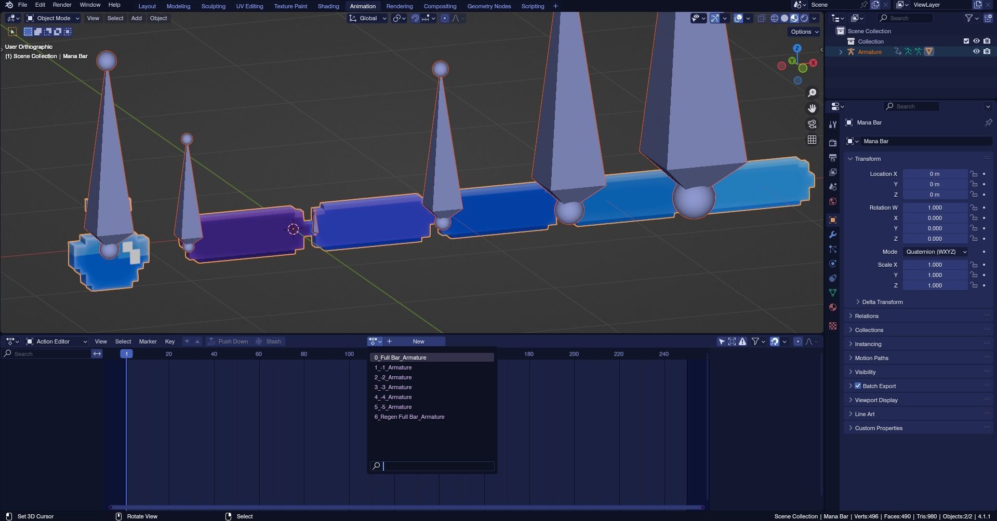Open the Material properties tab
The height and width of the screenshot is (521, 997).
(833, 307)
